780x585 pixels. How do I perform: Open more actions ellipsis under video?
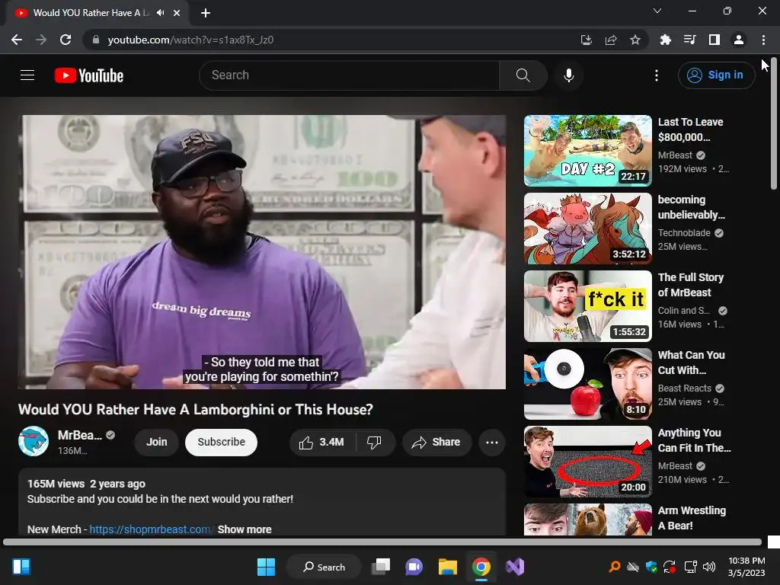pos(492,442)
